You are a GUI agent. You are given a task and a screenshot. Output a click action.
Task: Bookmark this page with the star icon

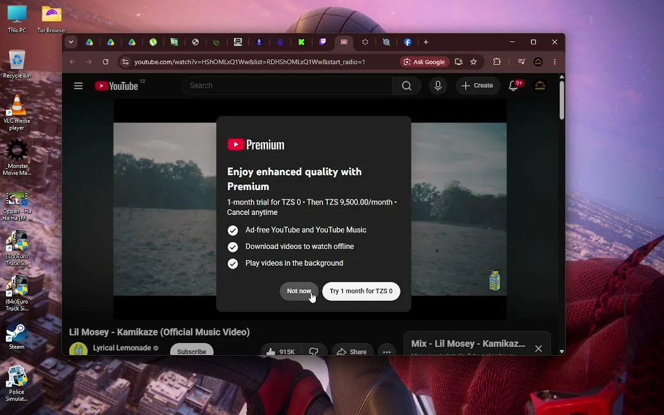(x=474, y=62)
